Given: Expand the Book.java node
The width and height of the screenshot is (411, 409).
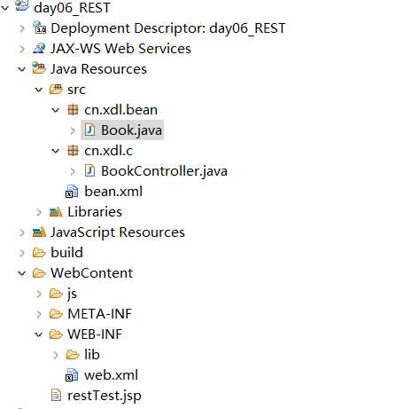Looking at the screenshot, I should [x=73, y=130].
